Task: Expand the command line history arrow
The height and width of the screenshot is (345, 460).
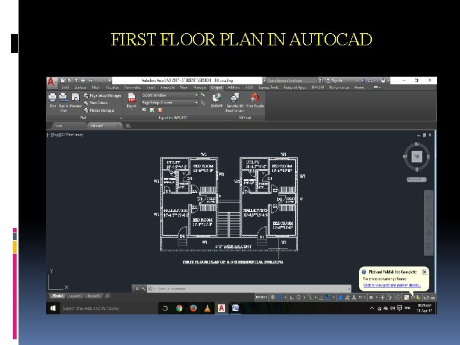Action: 349,289
